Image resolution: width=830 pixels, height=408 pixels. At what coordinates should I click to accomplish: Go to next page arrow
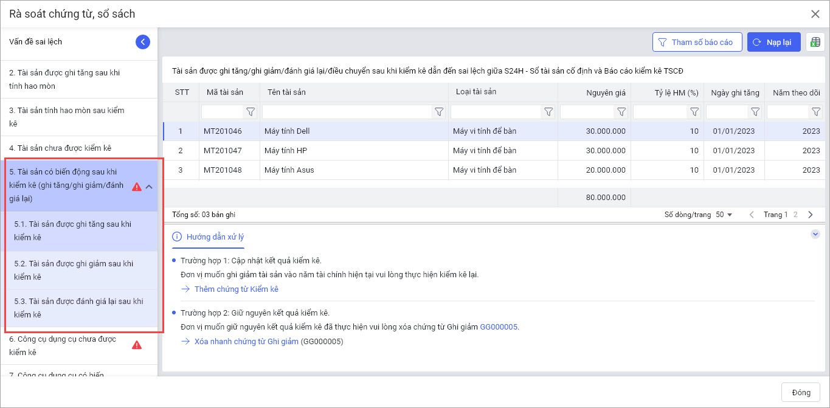pos(811,215)
